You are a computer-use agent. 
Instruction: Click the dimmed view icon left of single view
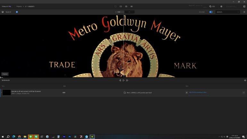pos(115,6)
